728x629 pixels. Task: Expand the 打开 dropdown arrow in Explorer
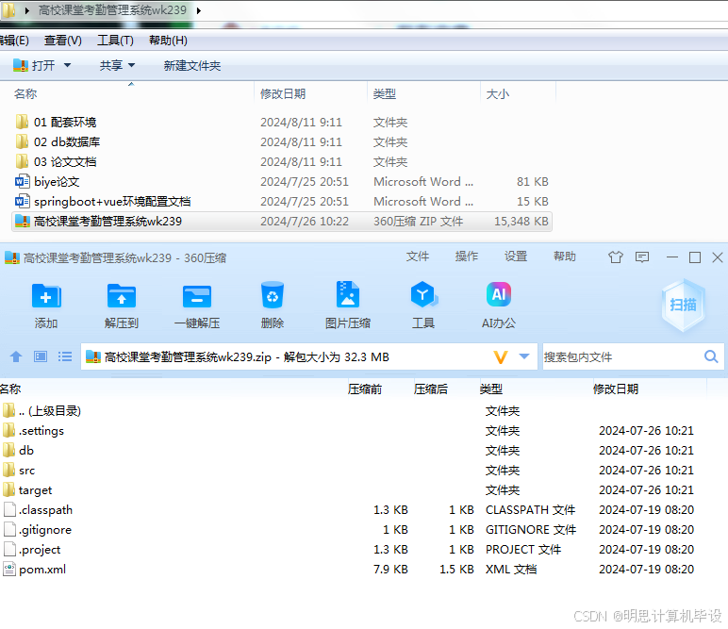(x=67, y=65)
